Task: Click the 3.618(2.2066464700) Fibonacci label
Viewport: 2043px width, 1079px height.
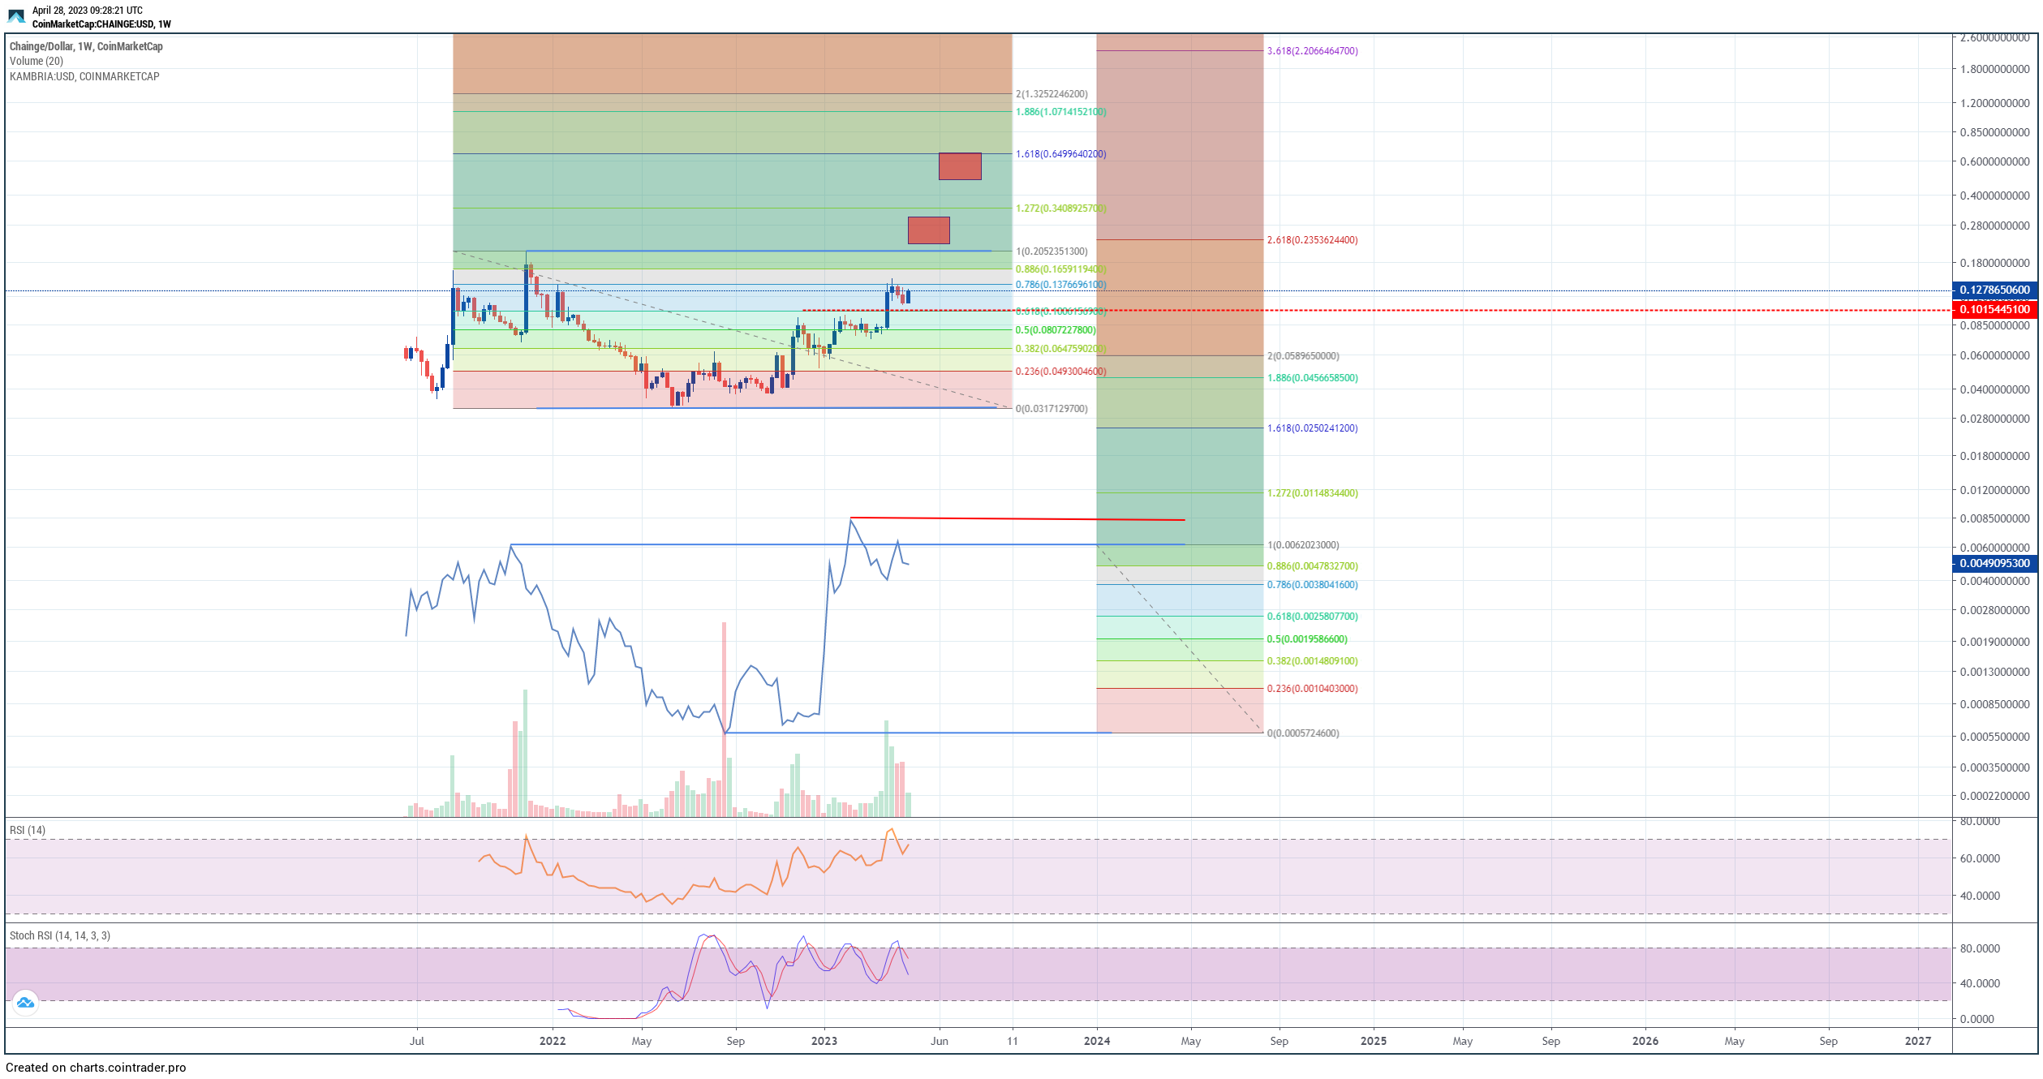Action: tap(1312, 51)
